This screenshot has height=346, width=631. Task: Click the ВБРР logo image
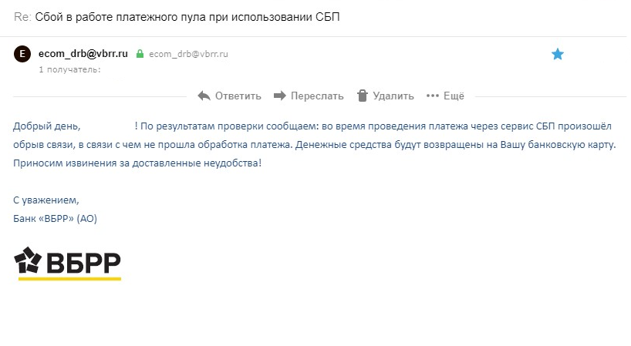[x=68, y=264]
